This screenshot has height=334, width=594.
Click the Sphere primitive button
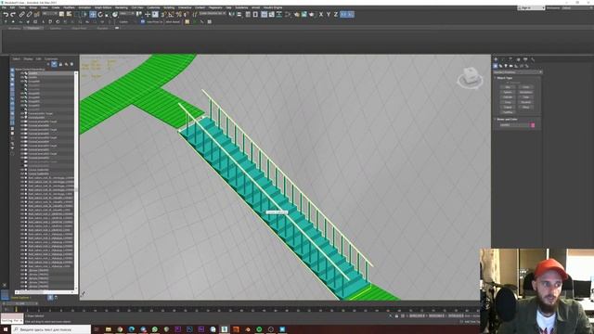point(508,92)
